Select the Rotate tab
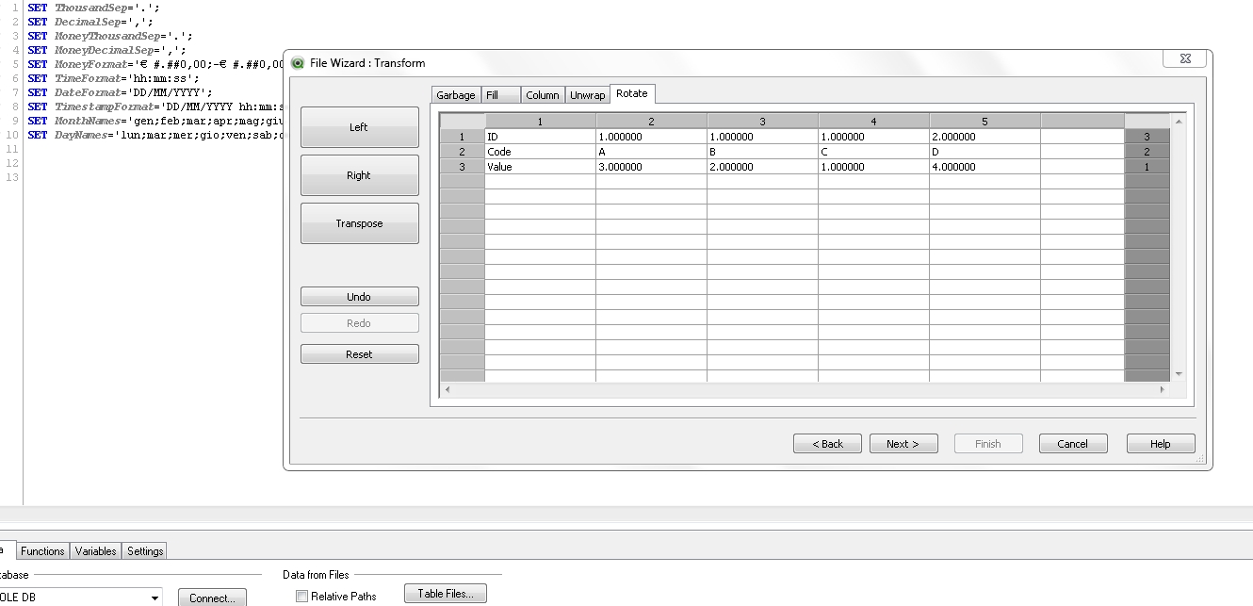1253x606 pixels. [x=632, y=93]
